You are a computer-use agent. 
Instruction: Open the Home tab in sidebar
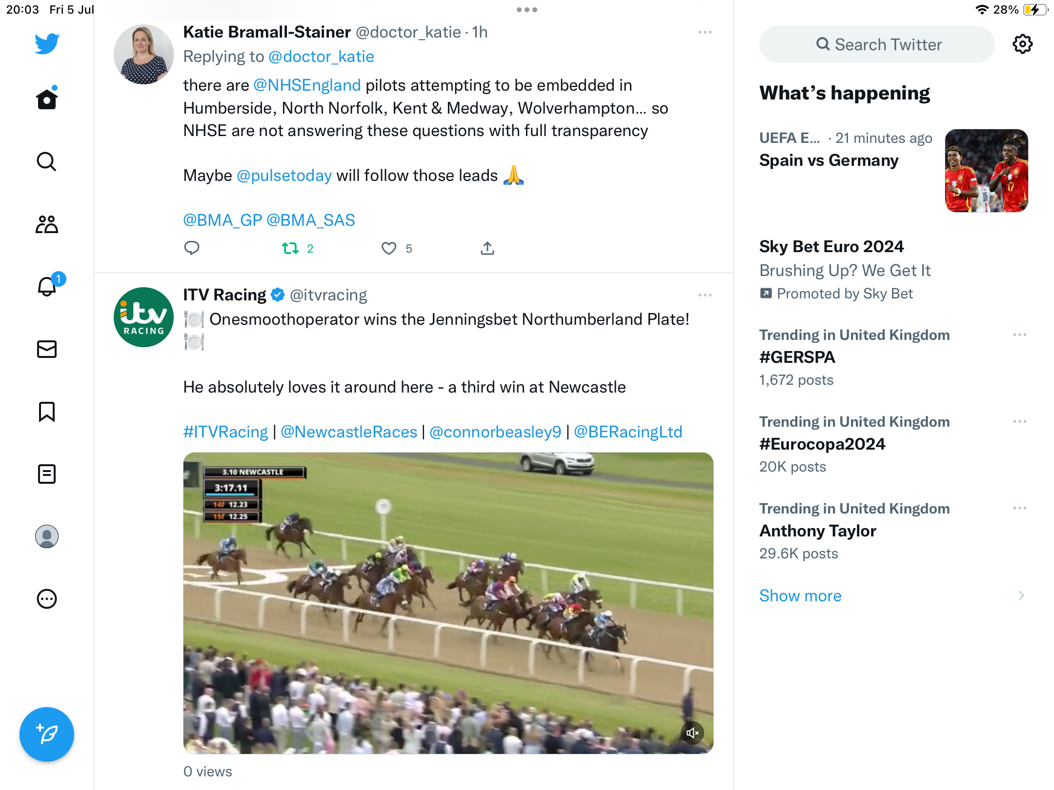(x=47, y=99)
